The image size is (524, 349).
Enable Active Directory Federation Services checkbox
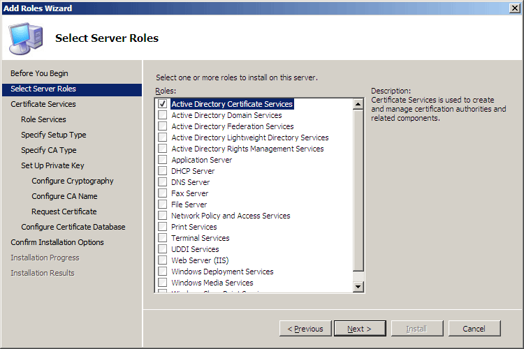[x=162, y=126]
